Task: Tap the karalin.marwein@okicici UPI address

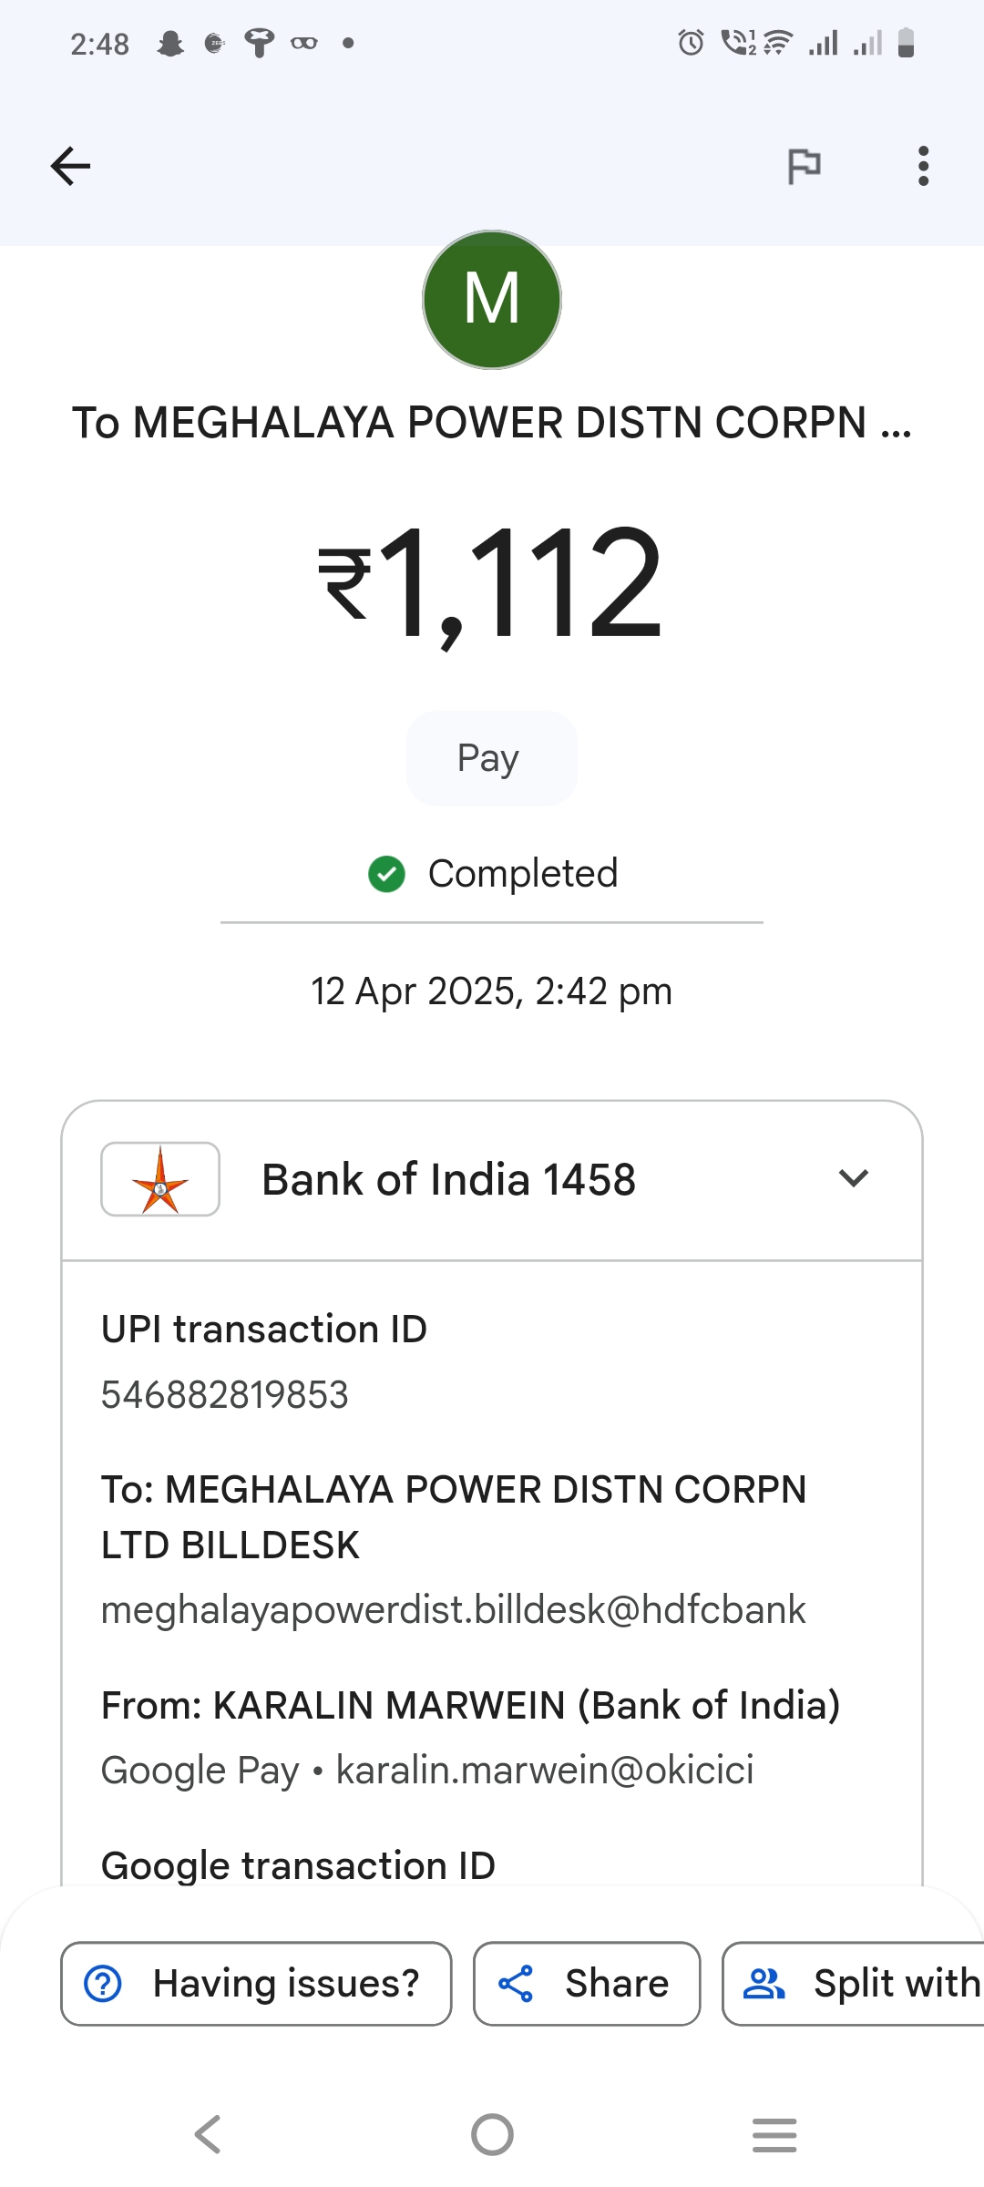Action: 545,1771
